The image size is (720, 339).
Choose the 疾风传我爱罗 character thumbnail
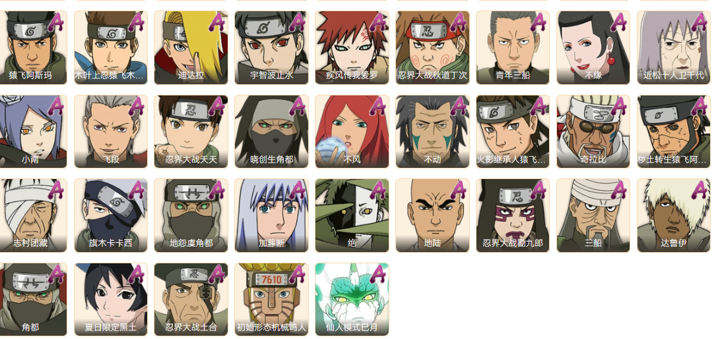coord(352,47)
